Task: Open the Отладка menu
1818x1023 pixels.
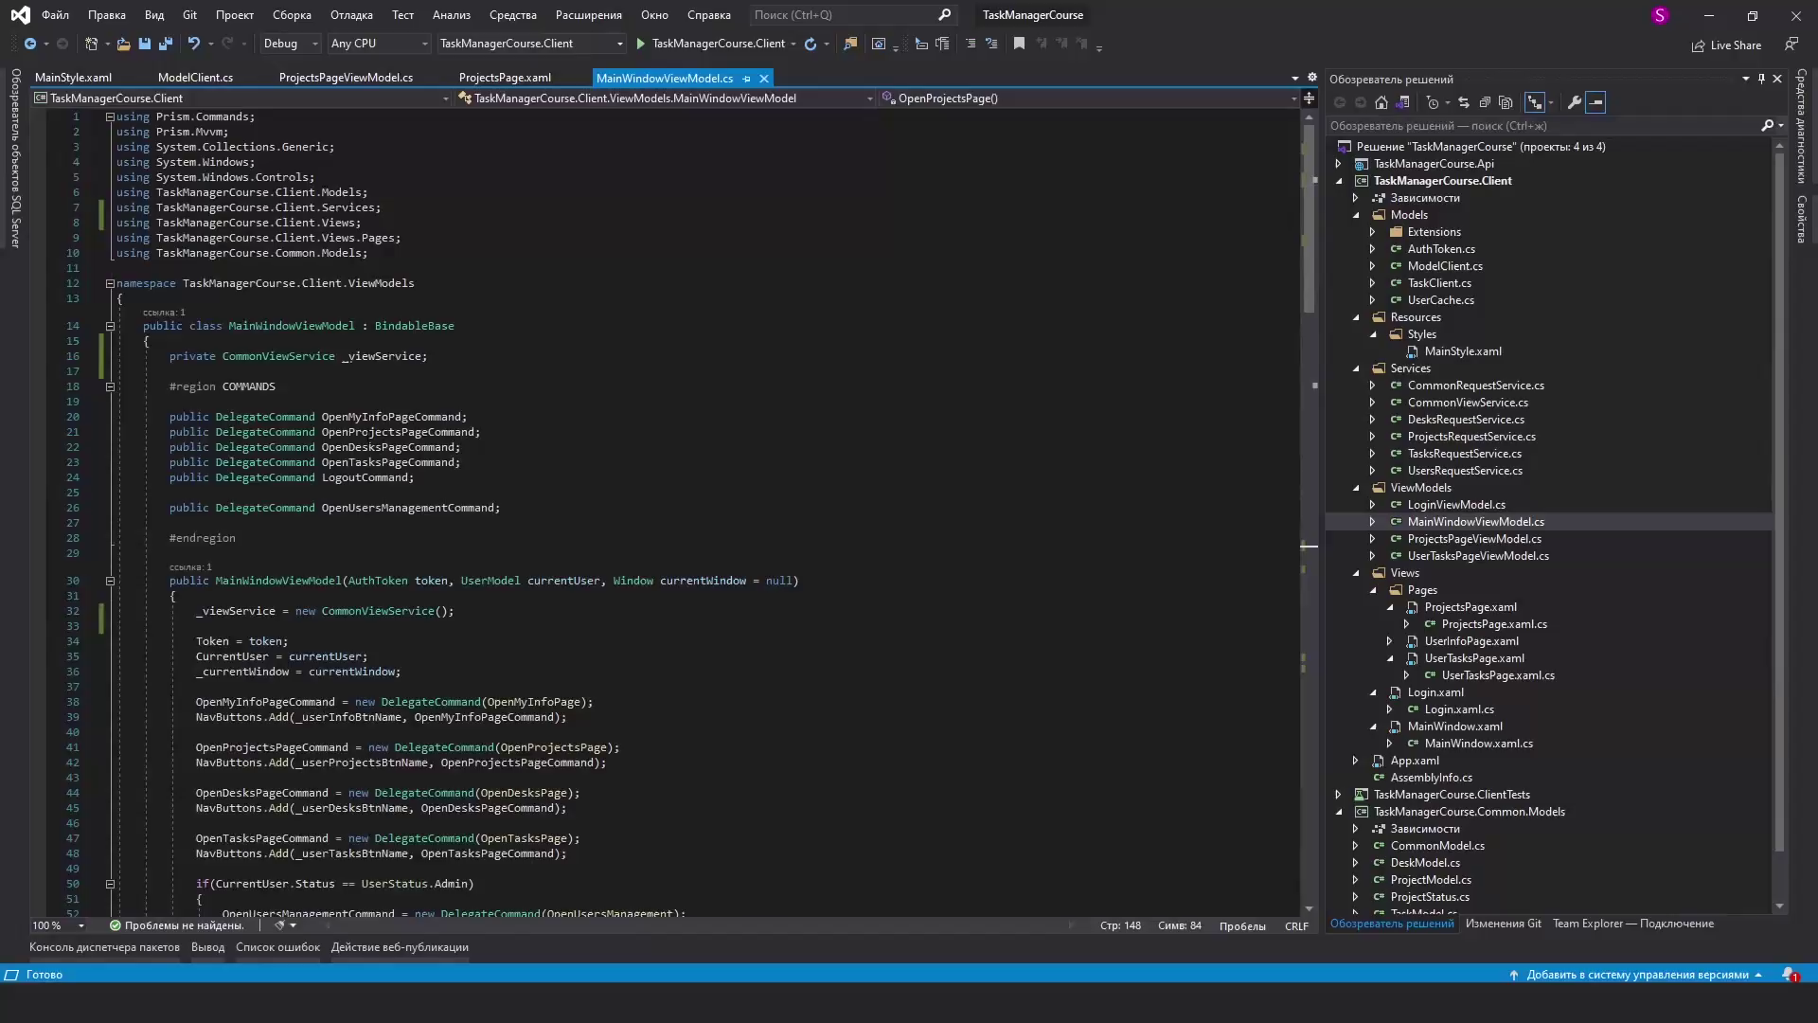Action: click(x=351, y=15)
